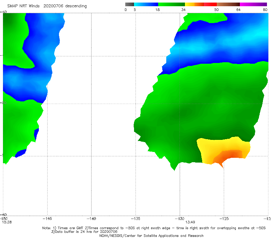Click the longitude label -135

tap(135, 219)
